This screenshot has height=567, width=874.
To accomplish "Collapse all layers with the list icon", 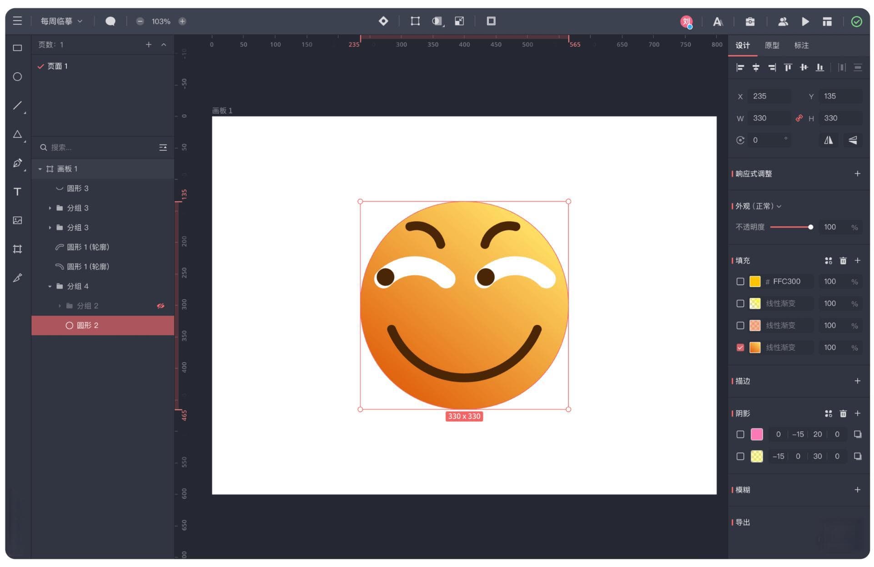I will 163,148.
